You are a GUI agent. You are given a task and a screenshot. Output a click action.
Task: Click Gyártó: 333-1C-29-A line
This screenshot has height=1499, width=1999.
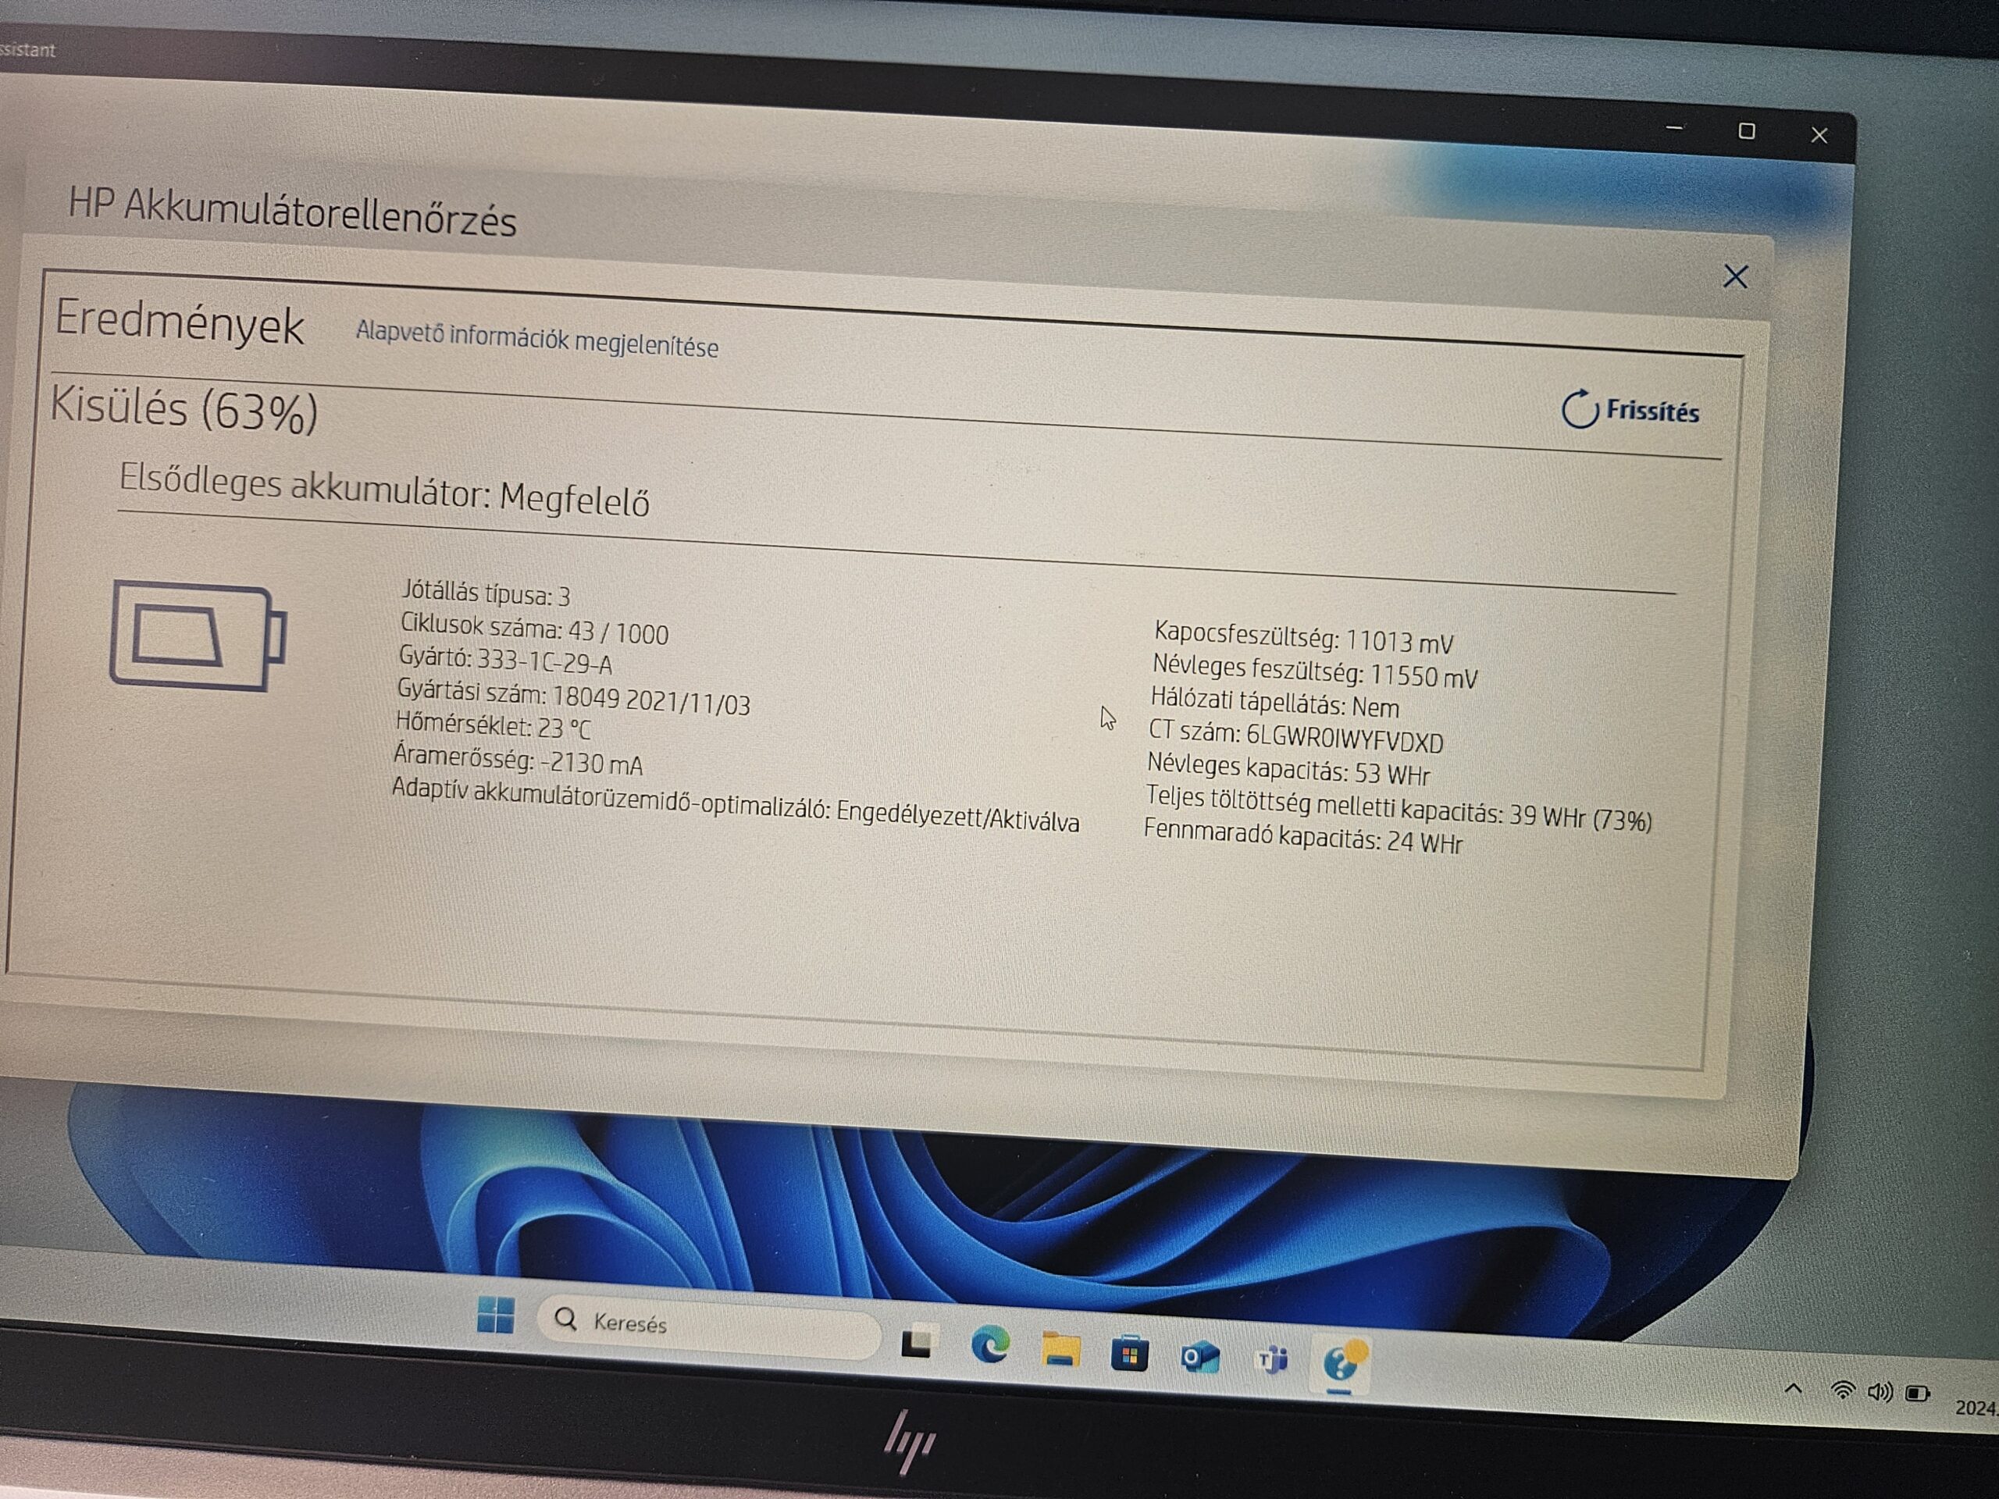coord(505,660)
